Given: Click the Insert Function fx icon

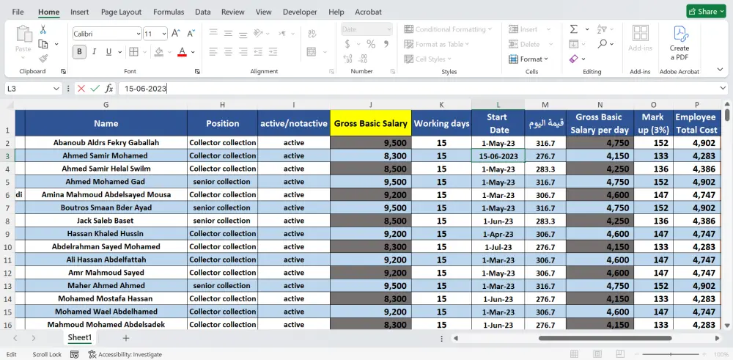Looking at the screenshot, I should [109, 89].
